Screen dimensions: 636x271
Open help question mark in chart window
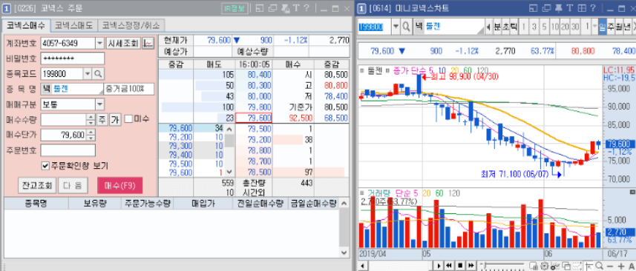click(x=593, y=8)
